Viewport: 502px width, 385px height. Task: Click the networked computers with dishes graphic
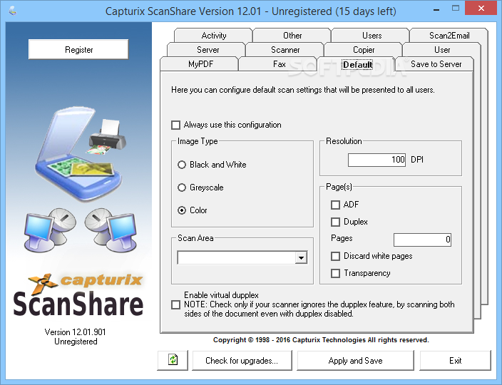pyautogui.click(x=80, y=230)
